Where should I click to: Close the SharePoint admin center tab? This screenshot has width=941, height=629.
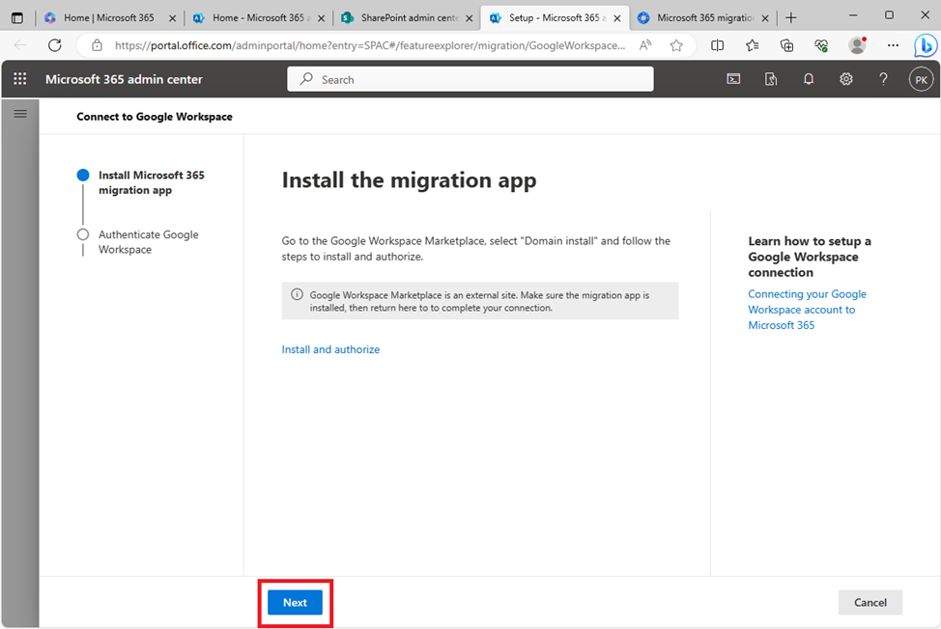click(x=470, y=18)
